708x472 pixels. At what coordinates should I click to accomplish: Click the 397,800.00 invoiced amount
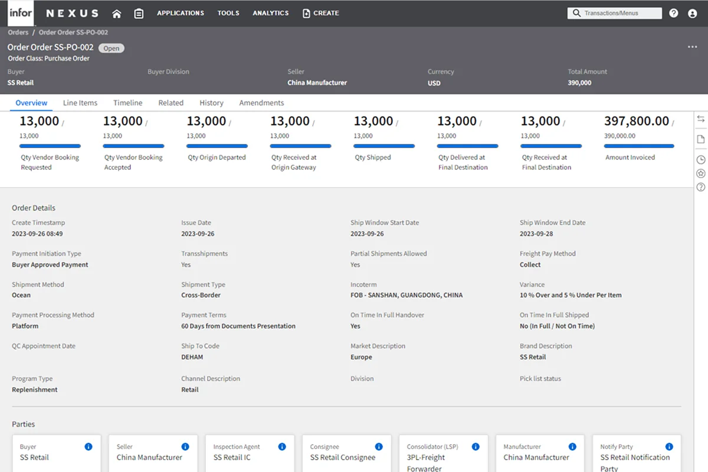click(x=637, y=121)
